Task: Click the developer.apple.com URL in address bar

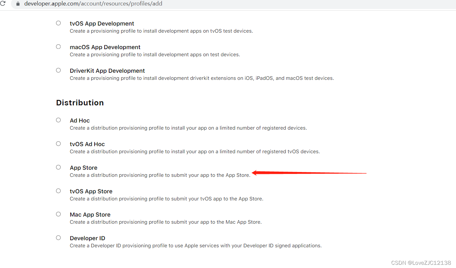Action: (93, 4)
